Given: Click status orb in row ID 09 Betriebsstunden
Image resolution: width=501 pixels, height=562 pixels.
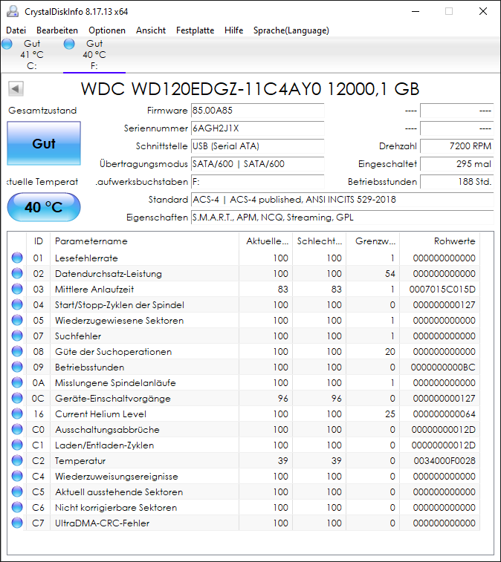Looking at the screenshot, I should [x=17, y=367].
